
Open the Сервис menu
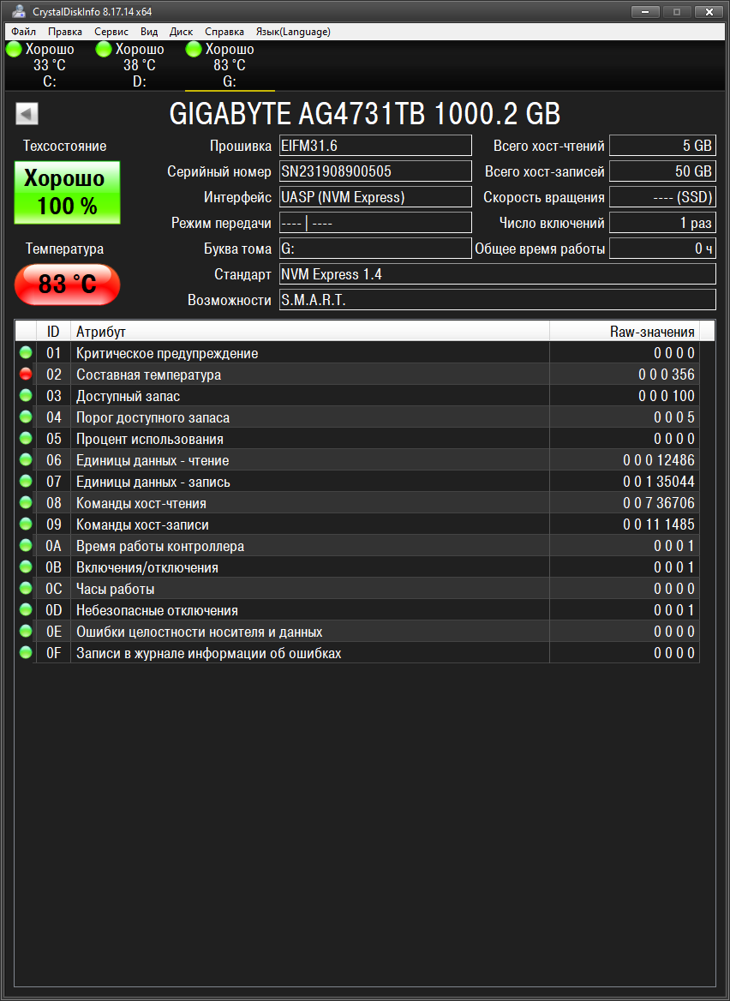point(111,31)
